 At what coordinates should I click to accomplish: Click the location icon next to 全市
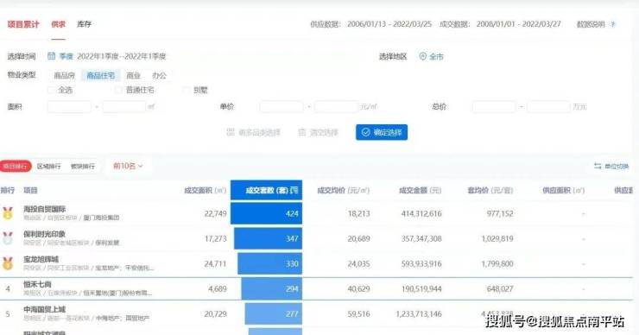(422, 56)
